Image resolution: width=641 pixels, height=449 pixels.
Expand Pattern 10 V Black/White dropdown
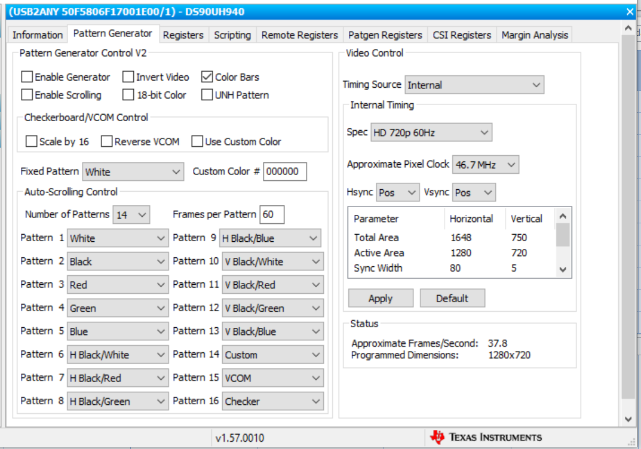pos(272,262)
